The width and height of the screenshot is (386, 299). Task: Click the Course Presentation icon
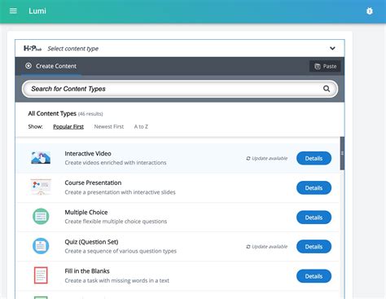41,187
